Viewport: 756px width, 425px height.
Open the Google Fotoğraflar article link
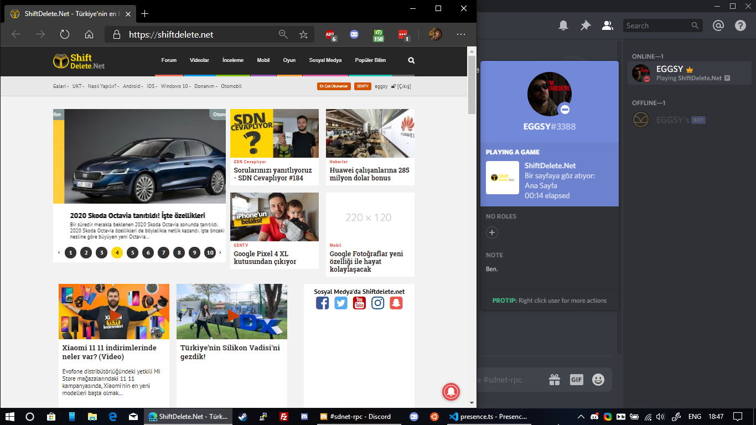[366, 262]
